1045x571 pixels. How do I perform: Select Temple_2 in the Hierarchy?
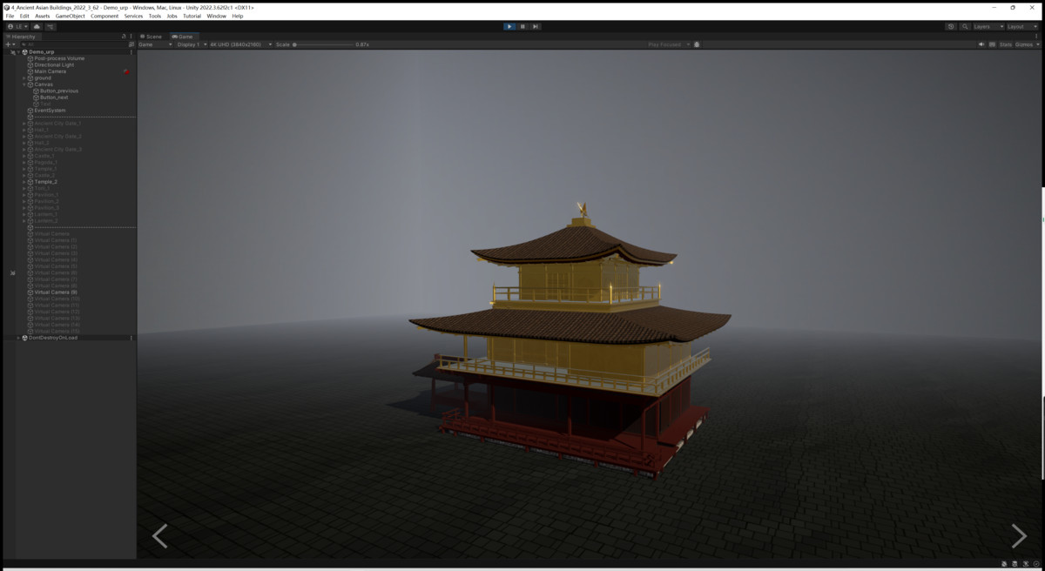point(48,182)
